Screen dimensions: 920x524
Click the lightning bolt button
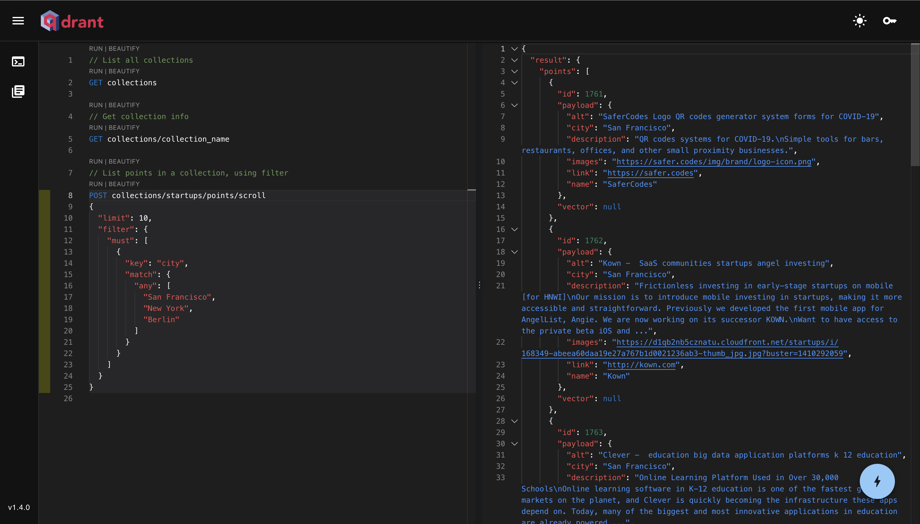[x=877, y=481]
